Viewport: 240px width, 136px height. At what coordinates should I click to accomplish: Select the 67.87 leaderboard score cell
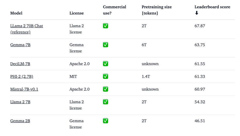pyautogui.click(x=200, y=26)
